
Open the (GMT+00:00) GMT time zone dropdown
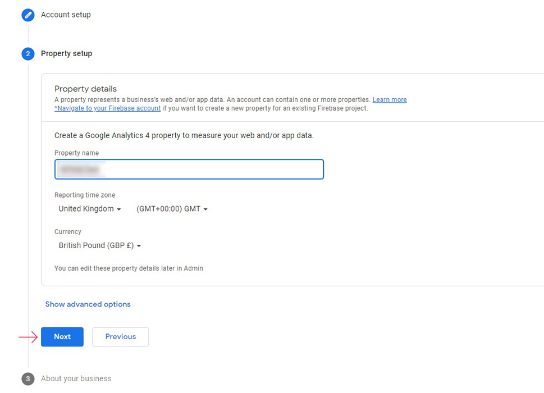[172, 209]
